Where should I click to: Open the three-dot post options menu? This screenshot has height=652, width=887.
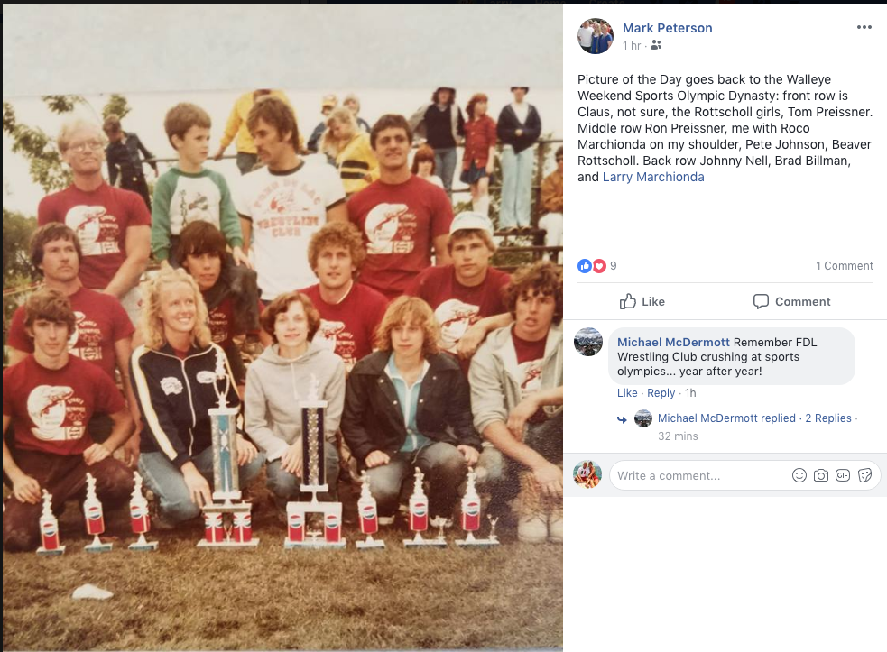[x=864, y=27]
